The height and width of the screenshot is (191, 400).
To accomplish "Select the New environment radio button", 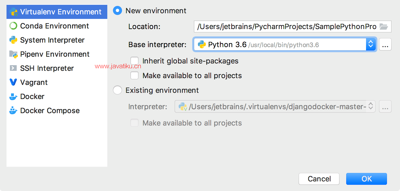I will 117,11.
